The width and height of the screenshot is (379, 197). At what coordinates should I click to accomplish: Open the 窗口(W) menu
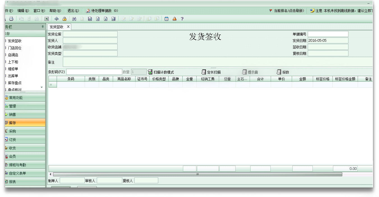point(39,11)
